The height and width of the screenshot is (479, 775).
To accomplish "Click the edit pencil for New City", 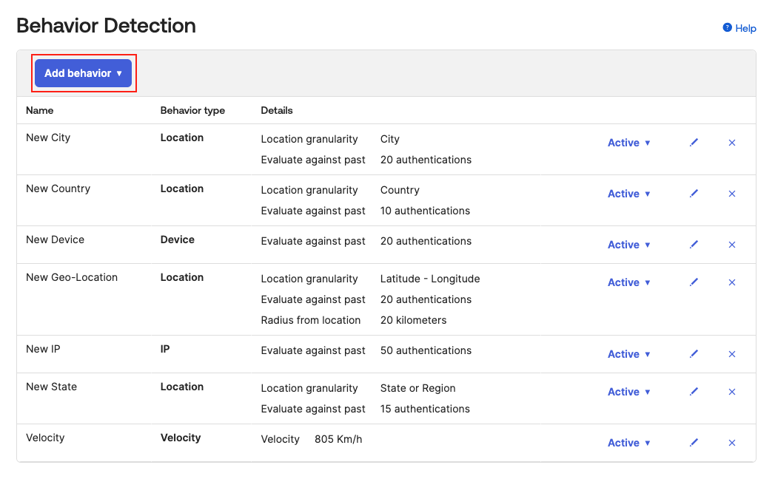I will 694,143.
